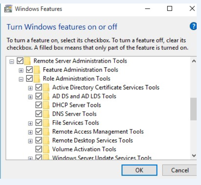Click folder icon for AD DS and AD LDS Tools
Viewport: 201px width, 185px height.
[x=46, y=96]
